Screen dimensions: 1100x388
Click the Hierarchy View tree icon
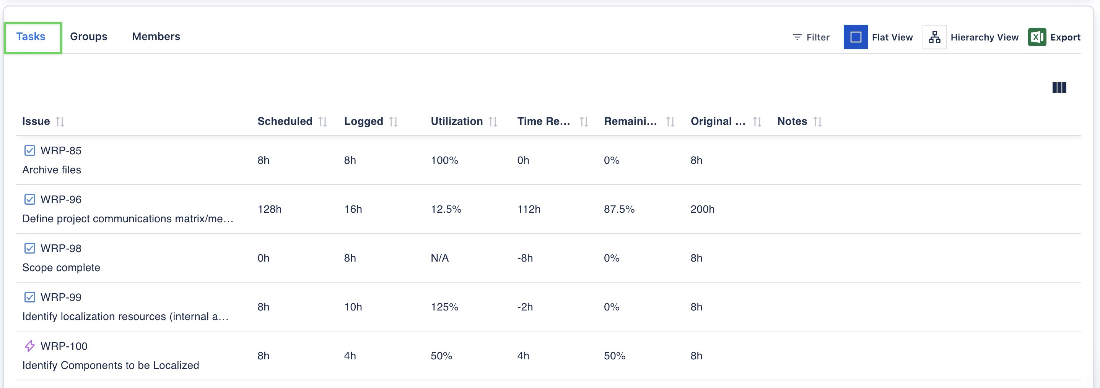[934, 37]
